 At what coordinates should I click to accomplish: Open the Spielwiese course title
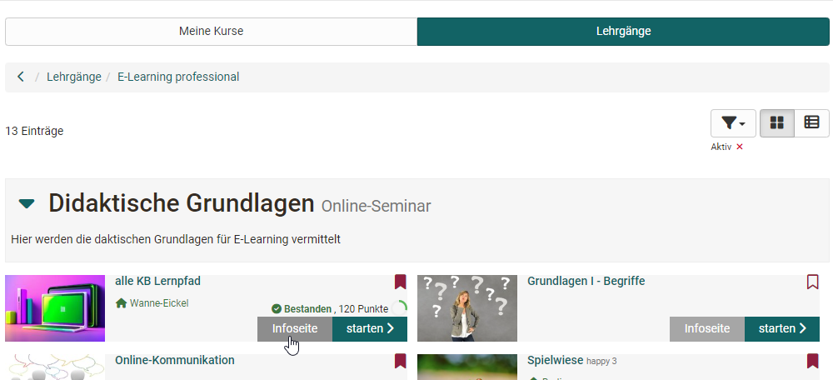[555, 360]
